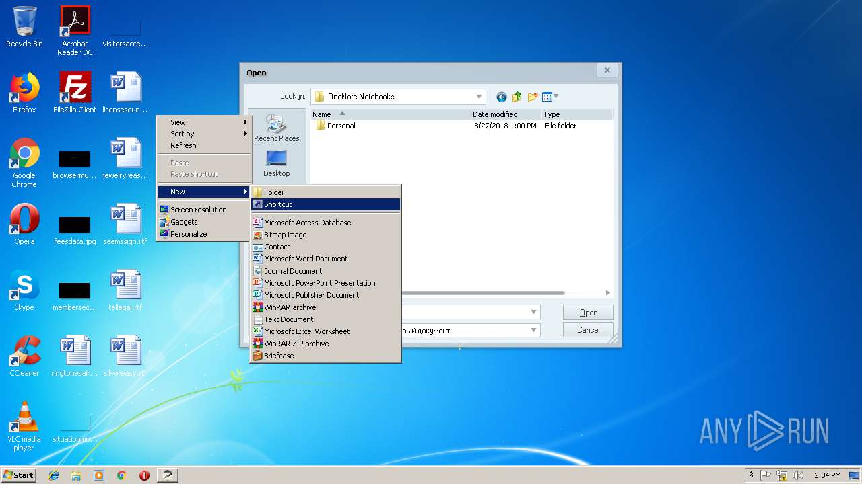Image resolution: width=862 pixels, height=484 pixels.
Task: Launch Opera desktop shortcut
Action: coord(24,225)
